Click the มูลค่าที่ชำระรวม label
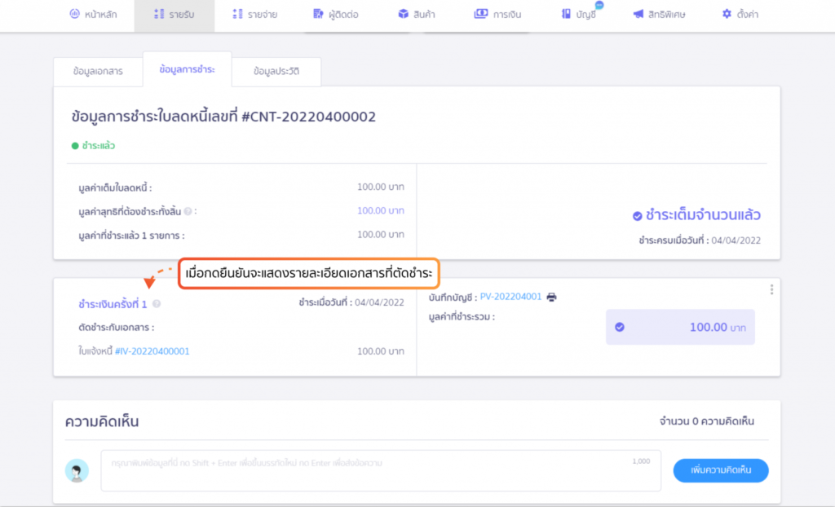835x507 pixels. click(x=462, y=317)
